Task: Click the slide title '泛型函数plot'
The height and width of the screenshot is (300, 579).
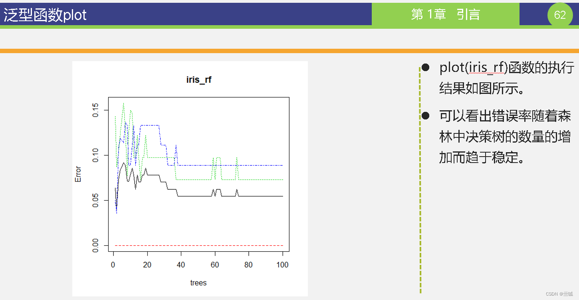Action: [x=45, y=15]
